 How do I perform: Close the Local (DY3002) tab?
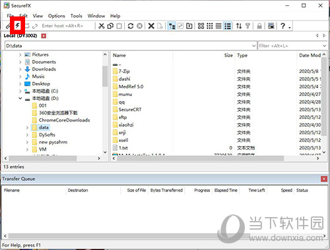pyautogui.click(x=44, y=36)
